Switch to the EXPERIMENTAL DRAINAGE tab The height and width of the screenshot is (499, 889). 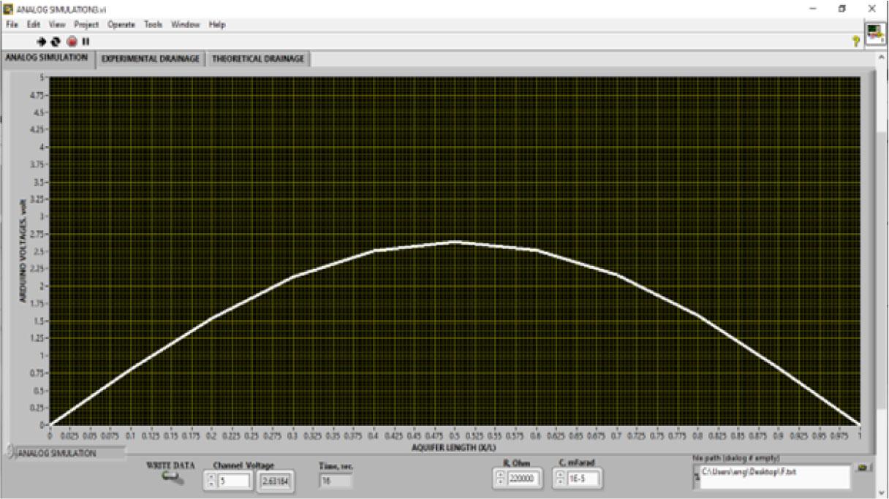click(151, 59)
